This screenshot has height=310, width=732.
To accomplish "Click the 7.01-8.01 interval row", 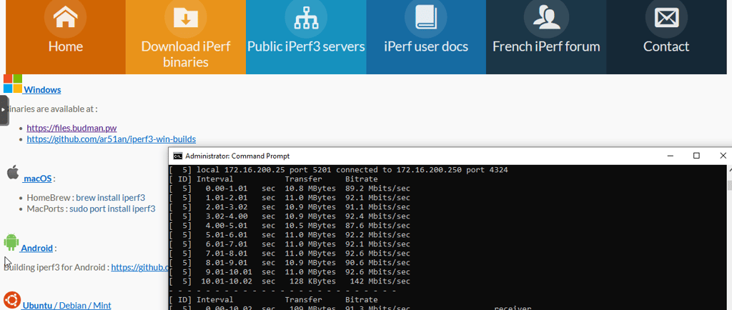I will click(x=290, y=254).
